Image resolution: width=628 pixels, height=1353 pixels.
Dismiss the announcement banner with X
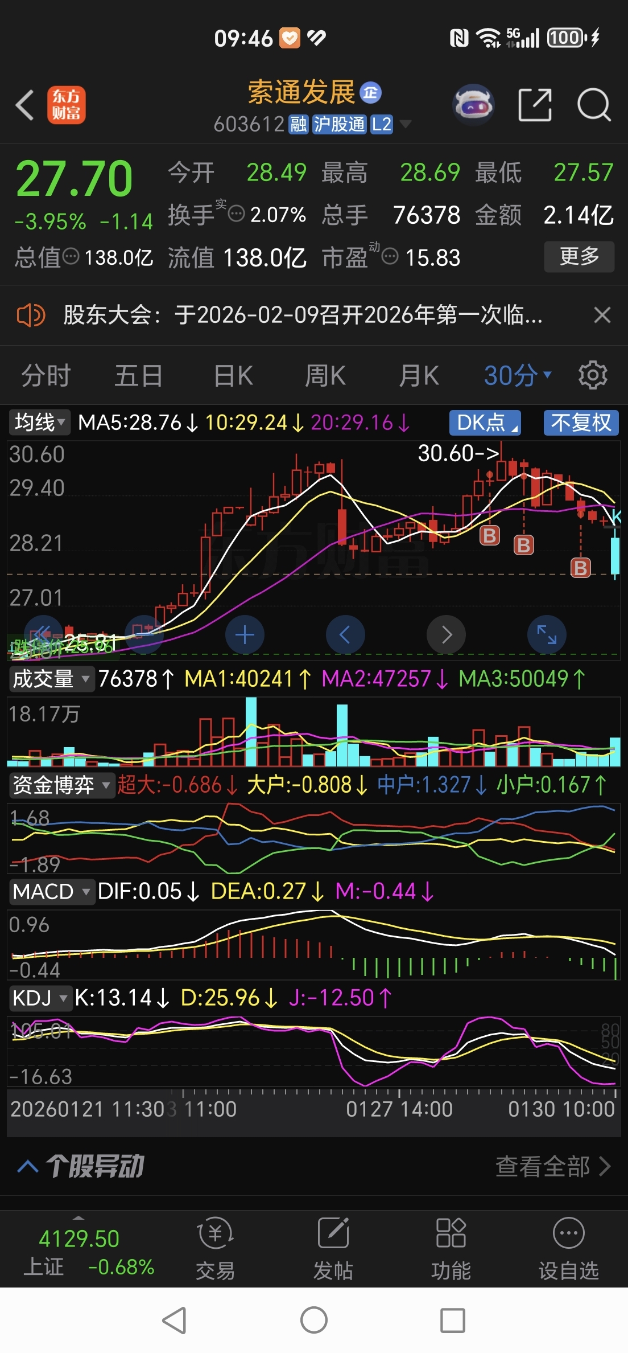coord(602,315)
